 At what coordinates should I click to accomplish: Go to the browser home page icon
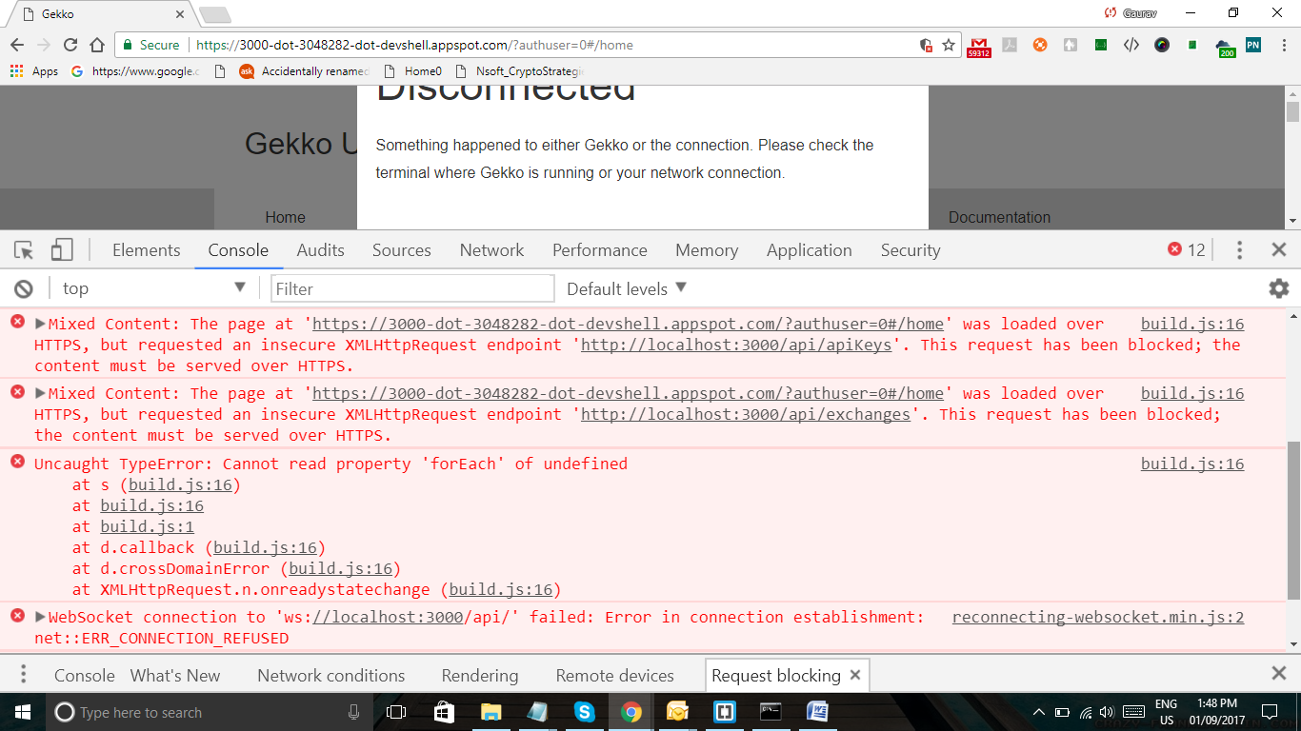97,45
